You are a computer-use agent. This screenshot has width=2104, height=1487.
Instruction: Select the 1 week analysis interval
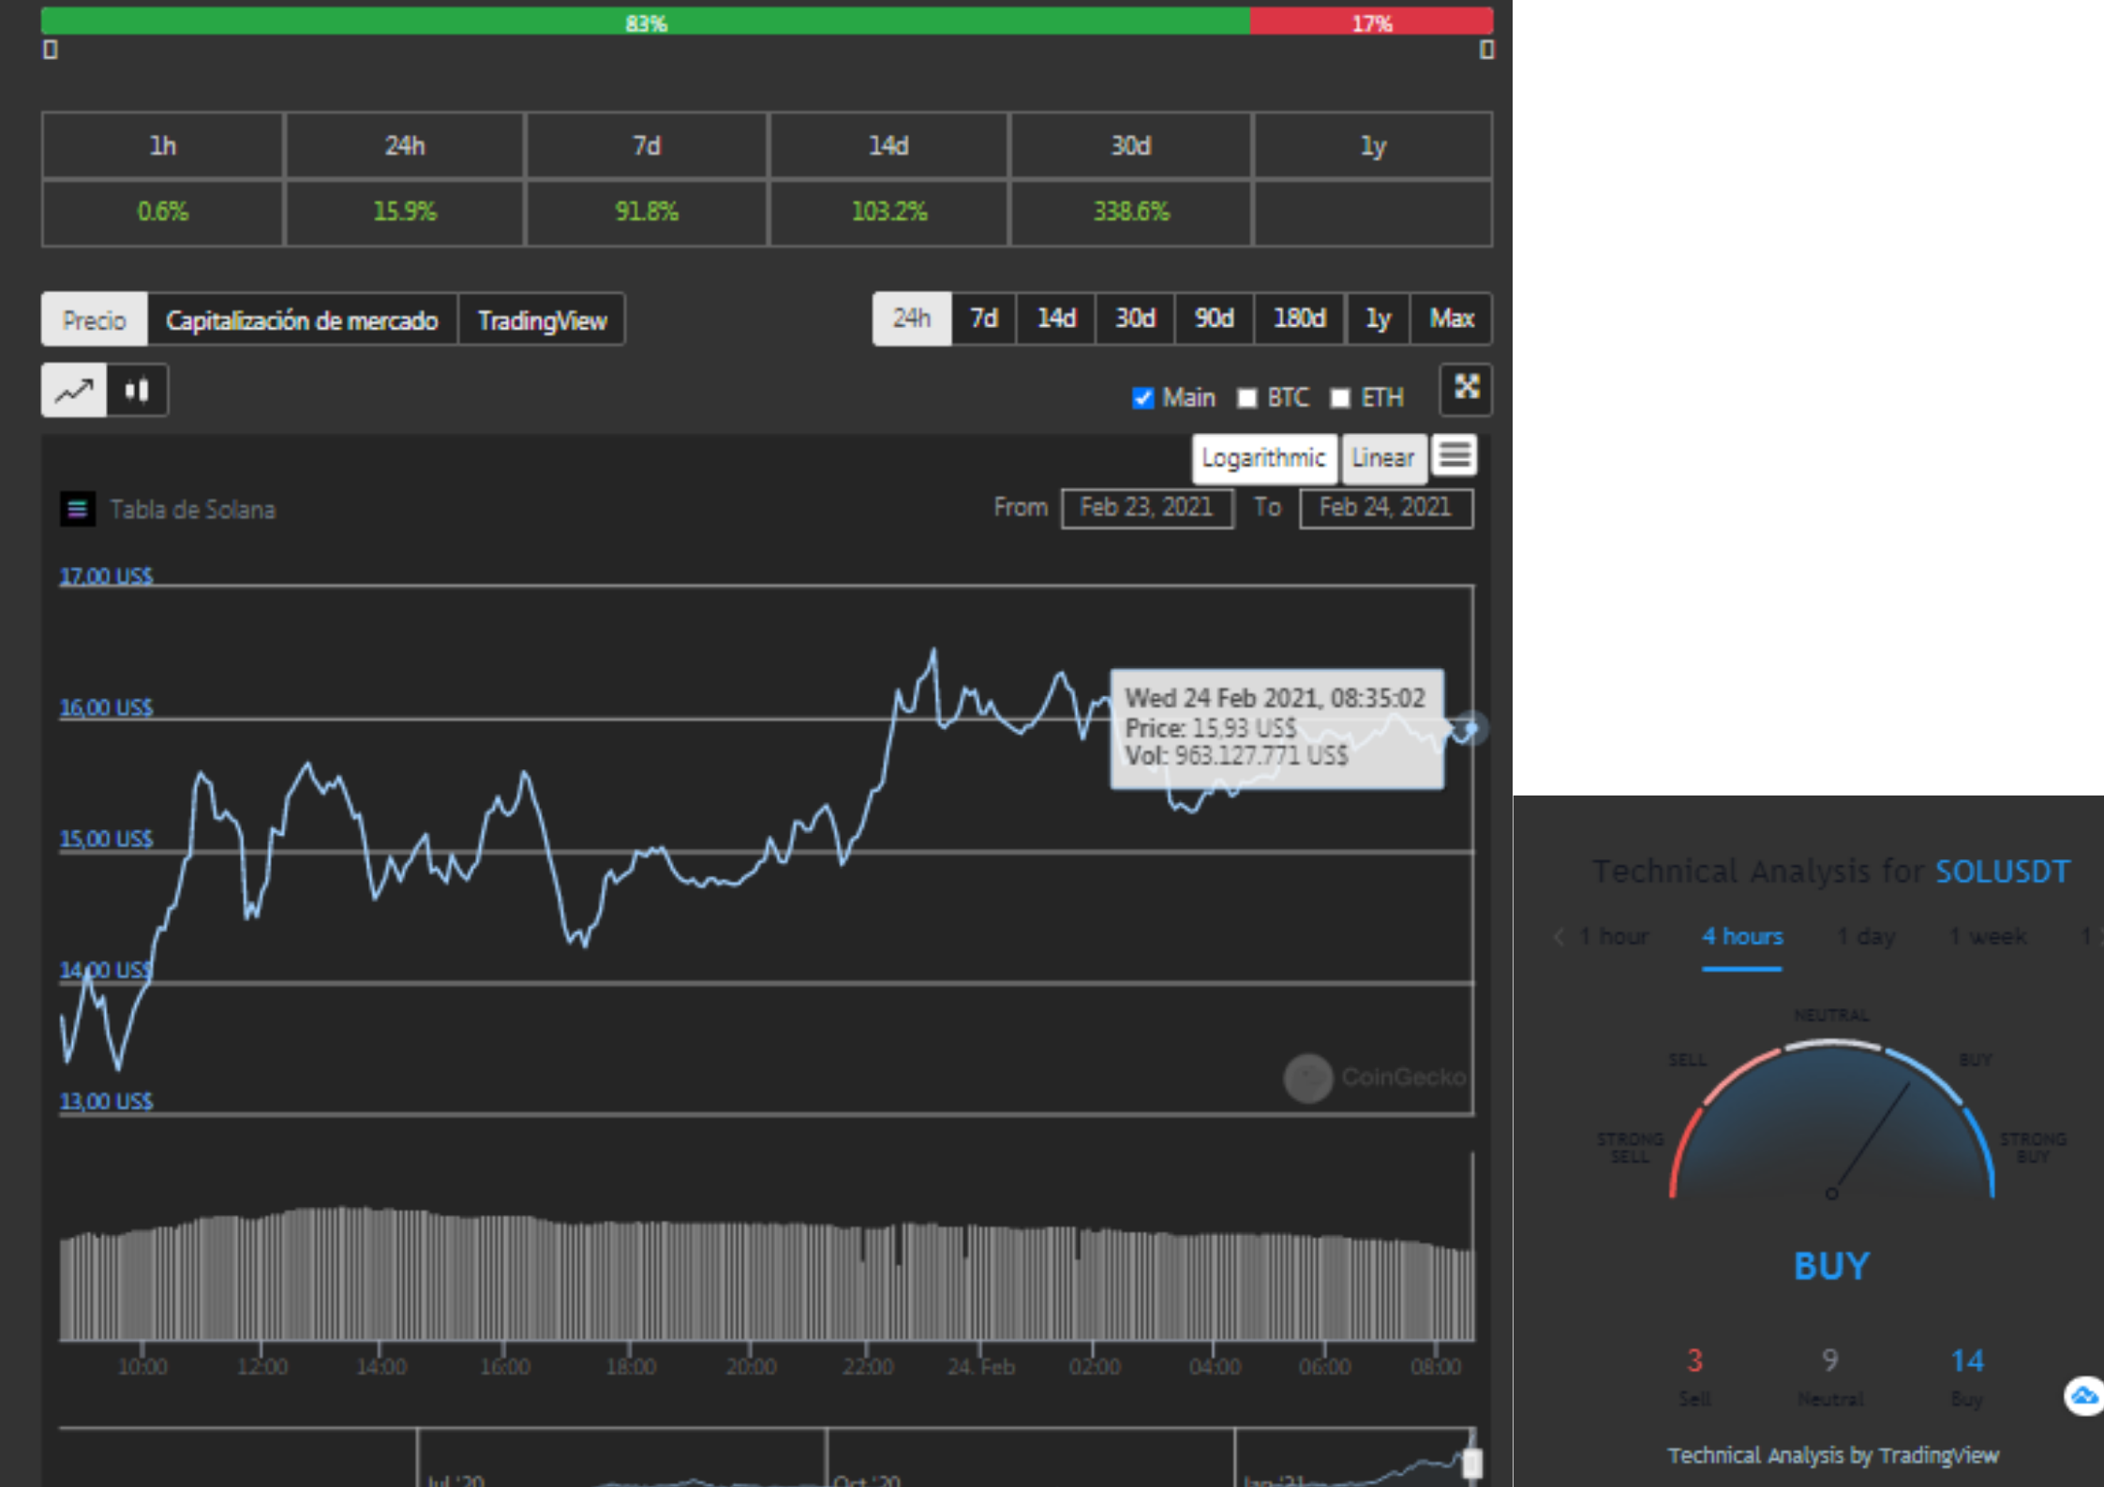(1988, 936)
